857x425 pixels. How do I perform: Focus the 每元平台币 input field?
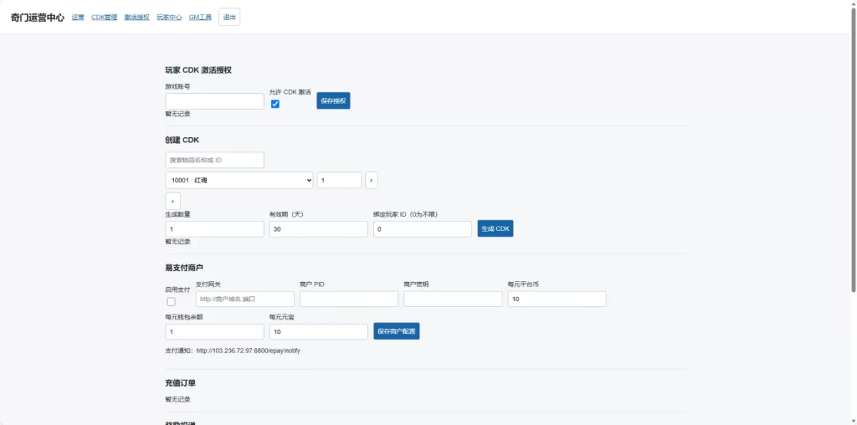tap(557, 299)
